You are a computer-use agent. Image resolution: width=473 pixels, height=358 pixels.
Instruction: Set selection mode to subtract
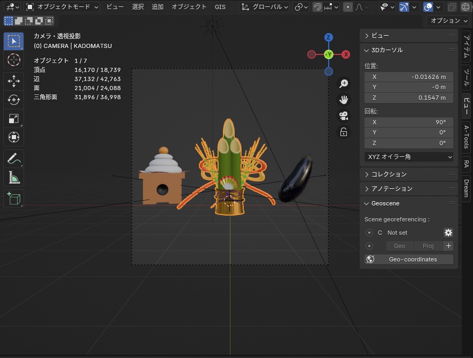click(29, 21)
